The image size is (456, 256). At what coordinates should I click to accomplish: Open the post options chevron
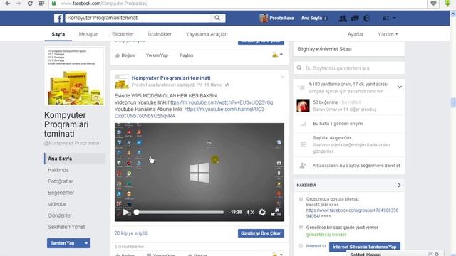282,78
